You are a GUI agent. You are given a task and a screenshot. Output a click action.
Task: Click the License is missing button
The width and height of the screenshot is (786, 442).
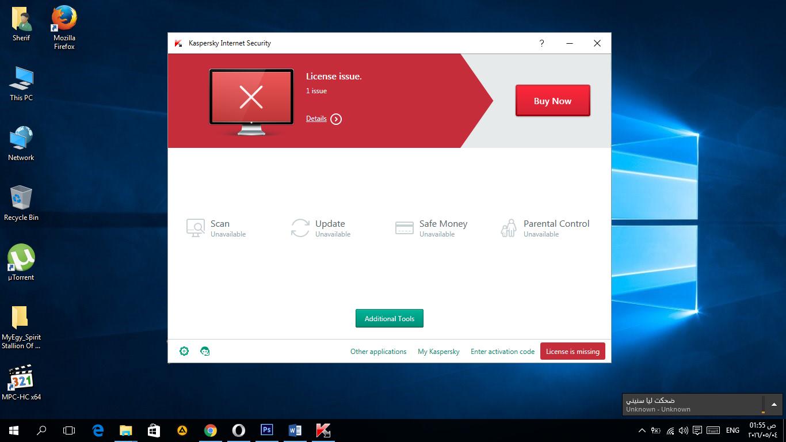coord(573,351)
